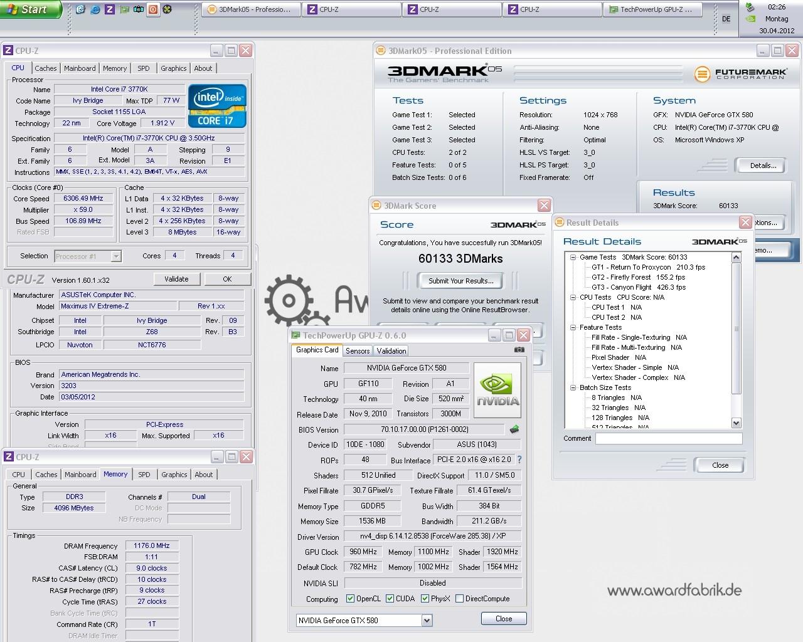Launch Internet Explorer from quick launch
Viewport: 803px width, 642px height.
[95, 9]
